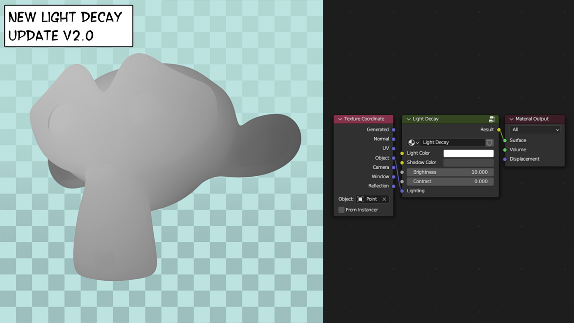574x323 pixels.
Task: Enable the From Instancer checkbox
Action: (x=341, y=210)
